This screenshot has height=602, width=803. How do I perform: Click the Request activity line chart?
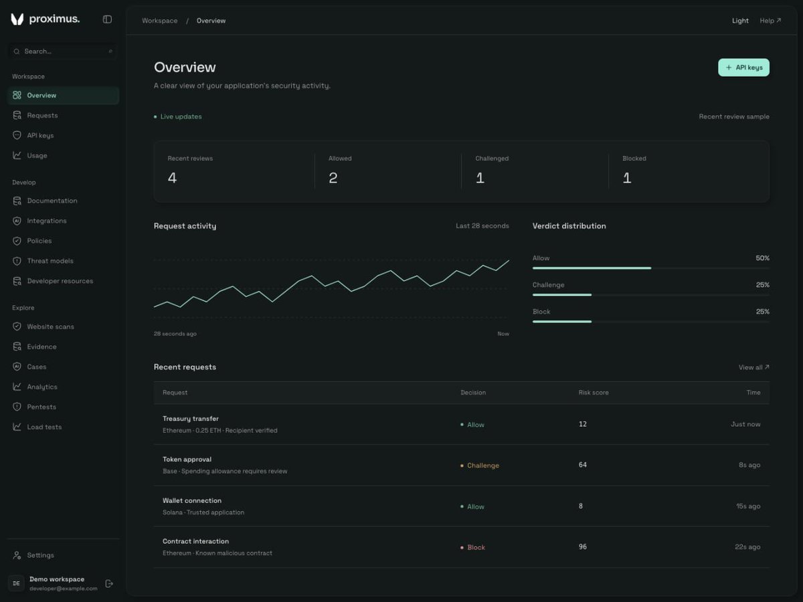(x=331, y=288)
